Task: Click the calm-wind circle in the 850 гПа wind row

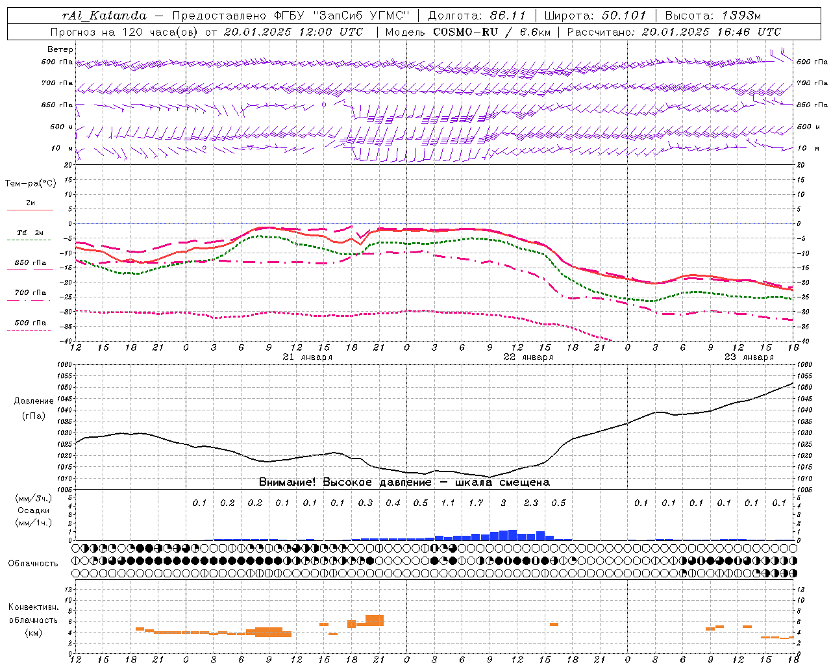Action: click(324, 105)
